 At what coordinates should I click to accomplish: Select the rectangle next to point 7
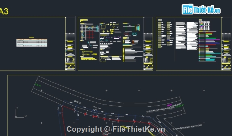click(113, 120)
